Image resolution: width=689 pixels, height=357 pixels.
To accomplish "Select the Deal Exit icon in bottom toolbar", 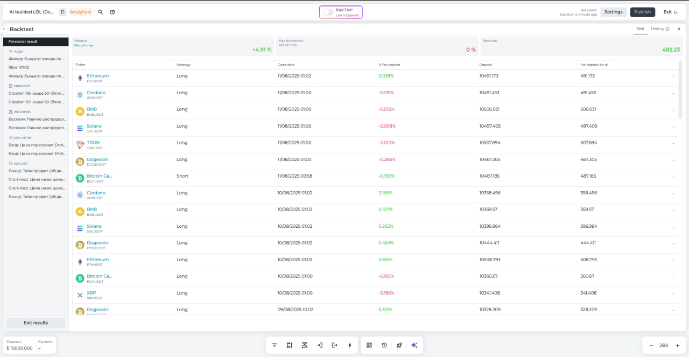I will [x=335, y=345].
